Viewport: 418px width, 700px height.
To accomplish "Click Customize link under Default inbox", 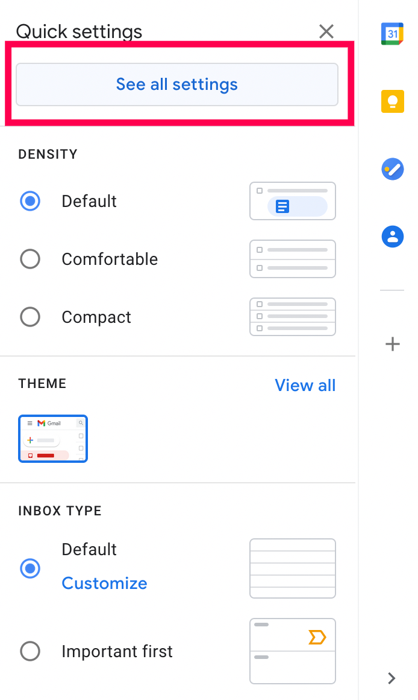I will [x=104, y=584].
